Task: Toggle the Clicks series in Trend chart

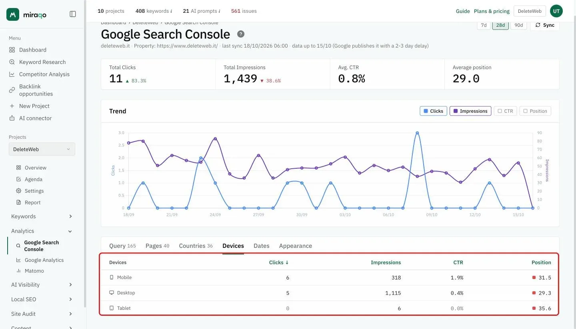Action: point(433,111)
